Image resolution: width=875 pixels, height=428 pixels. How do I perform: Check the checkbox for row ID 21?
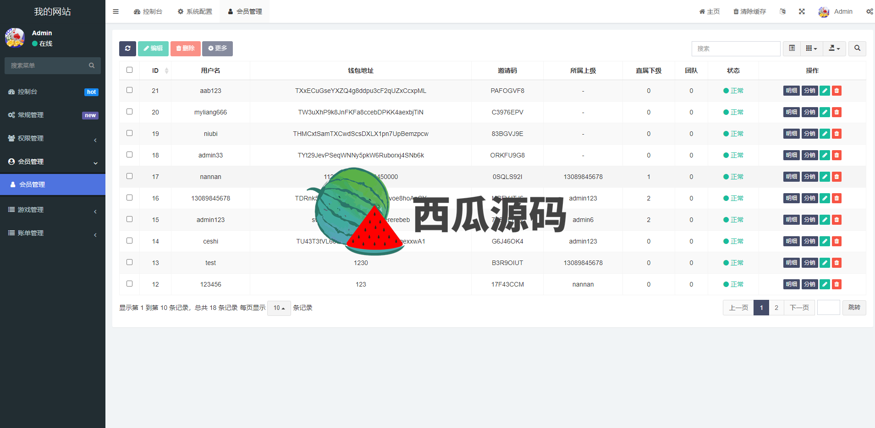coord(129,90)
